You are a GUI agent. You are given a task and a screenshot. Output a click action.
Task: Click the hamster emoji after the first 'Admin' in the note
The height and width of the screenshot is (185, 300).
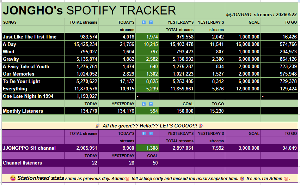(127, 179)
